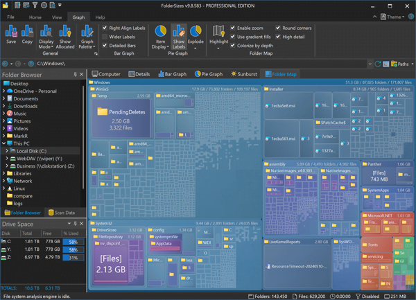Click the C: drive percent used bar

(x=73, y=242)
